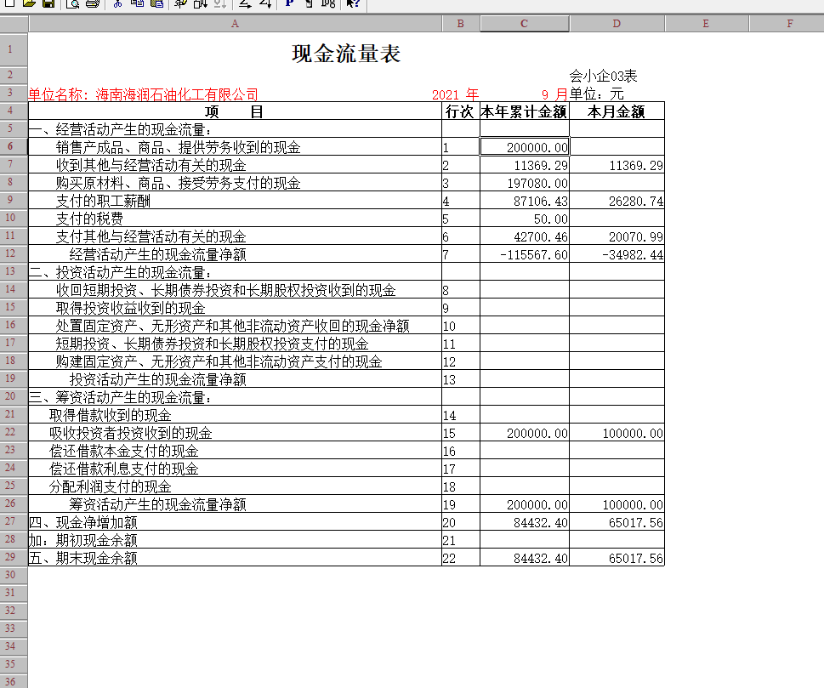Viewport: 824px width, 688px height.
Task: Click the Open folder toolbar icon
Action: click(29, 3)
